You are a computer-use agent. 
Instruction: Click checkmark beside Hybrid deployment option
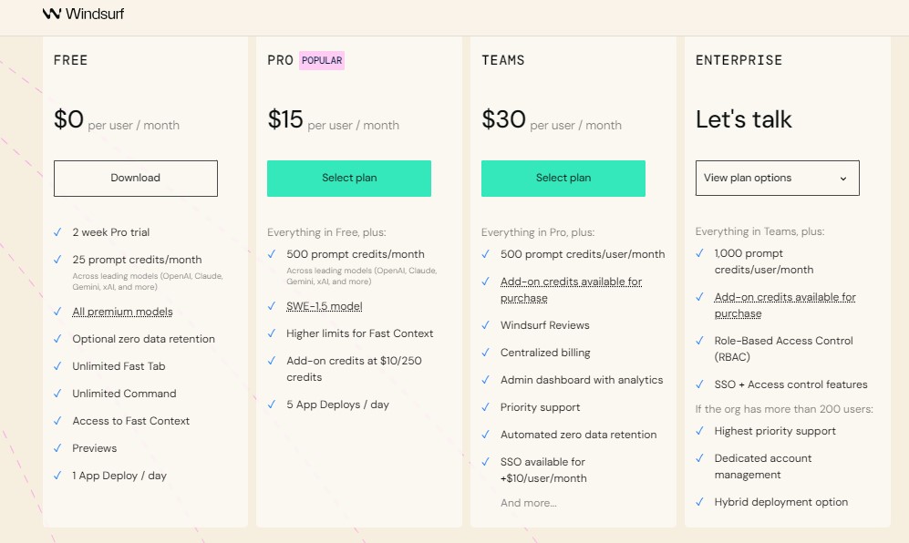700,502
